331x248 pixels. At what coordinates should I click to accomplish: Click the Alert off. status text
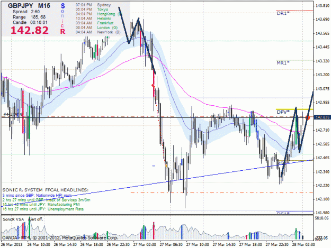point(35,219)
